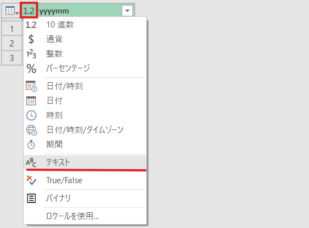Click the dollar sign currency icon
Screen dimensions: 309x228
(x=31, y=39)
